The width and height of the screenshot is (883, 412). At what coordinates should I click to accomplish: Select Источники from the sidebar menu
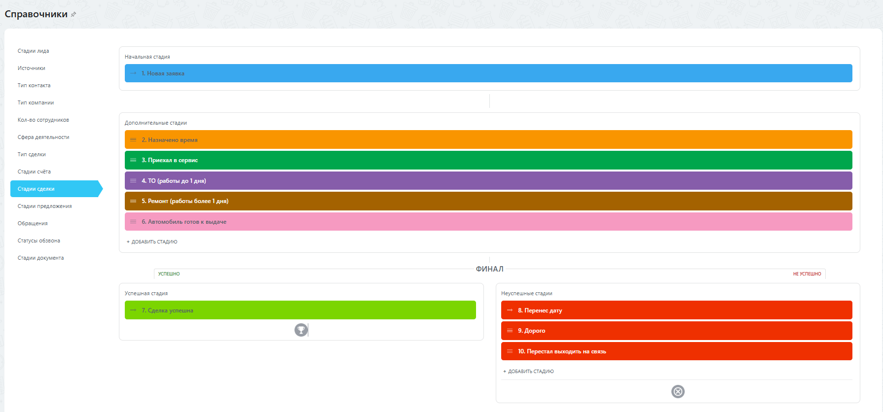(x=32, y=68)
